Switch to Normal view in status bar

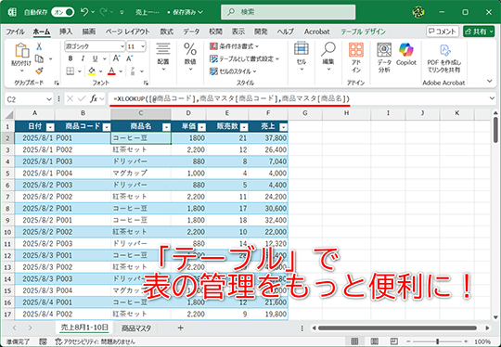tap(354, 341)
